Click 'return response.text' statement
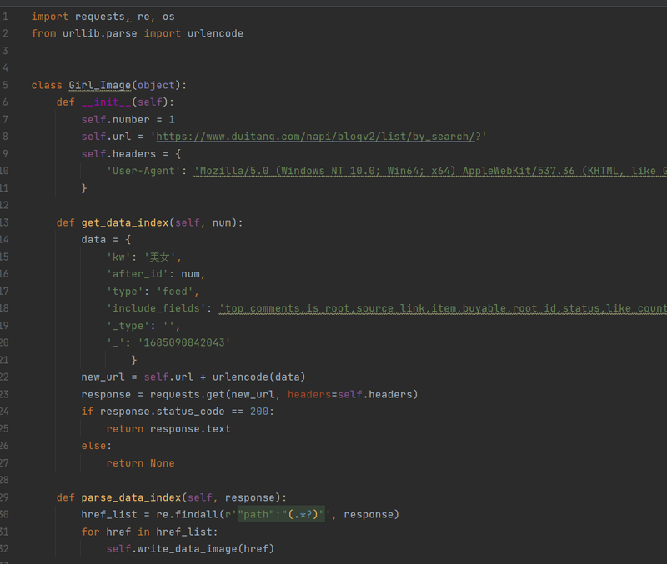This screenshot has height=564, width=667. coord(168,429)
